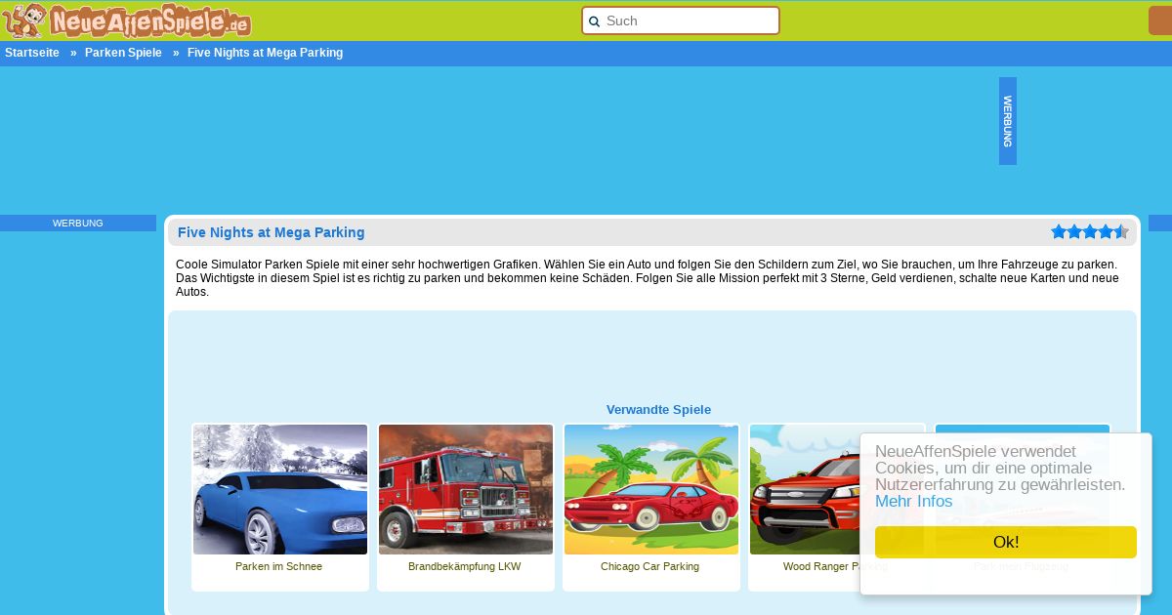Click the Parken im Schnee title text
Viewport: 1172px width, 615px height.
(x=278, y=566)
